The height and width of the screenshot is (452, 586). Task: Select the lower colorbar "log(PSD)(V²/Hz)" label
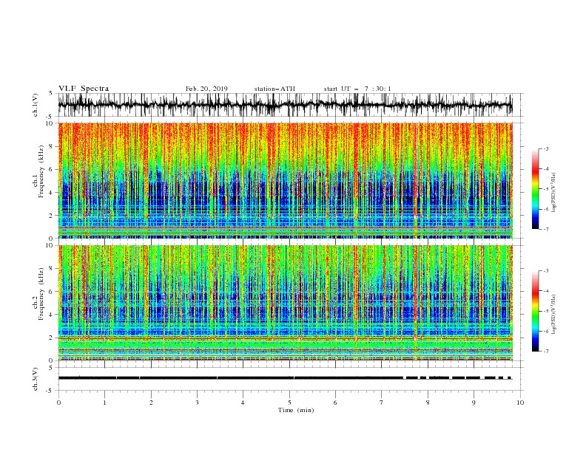[x=553, y=315]
